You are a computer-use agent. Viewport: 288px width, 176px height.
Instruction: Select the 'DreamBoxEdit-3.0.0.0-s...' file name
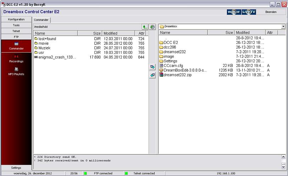point(185,70)
